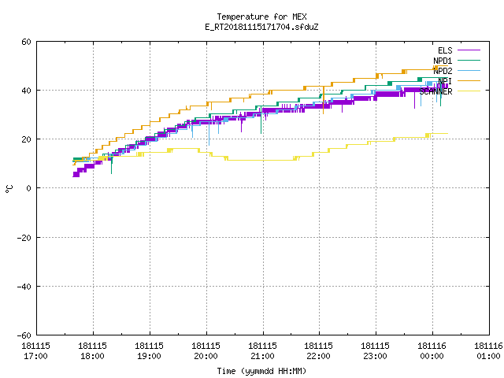Click the yellow SCANNER legend line sample
The image size is (504, 378).
click(x=469, y=91)
